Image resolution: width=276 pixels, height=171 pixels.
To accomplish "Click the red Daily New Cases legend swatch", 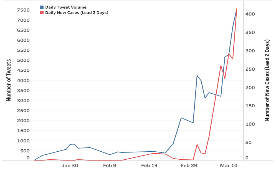I will pos(42,12).
